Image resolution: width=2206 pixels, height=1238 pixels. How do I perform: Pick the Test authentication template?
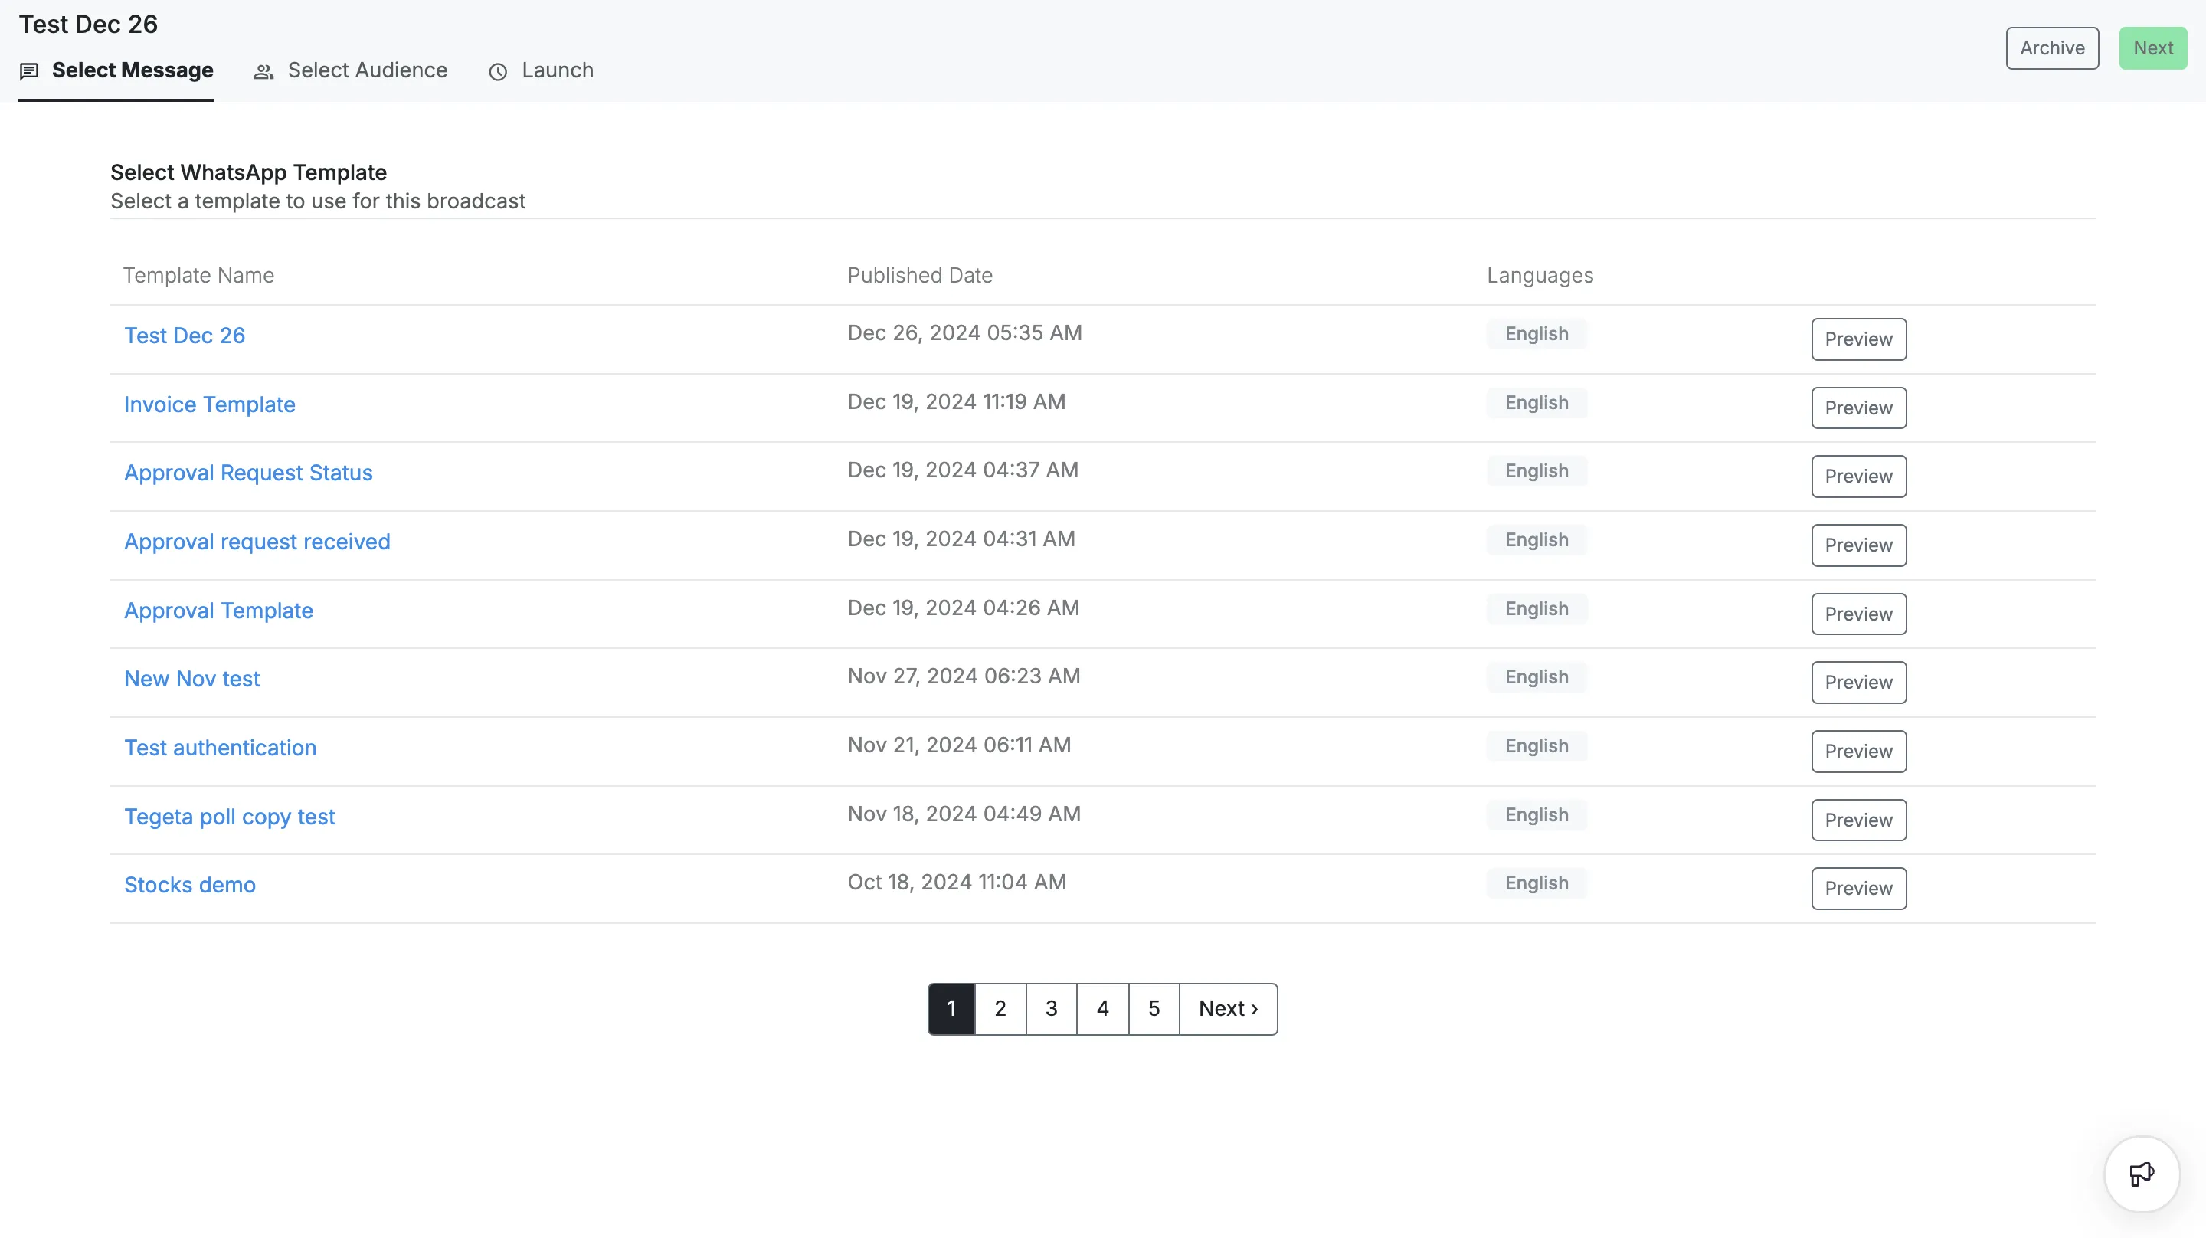[220, 748]
